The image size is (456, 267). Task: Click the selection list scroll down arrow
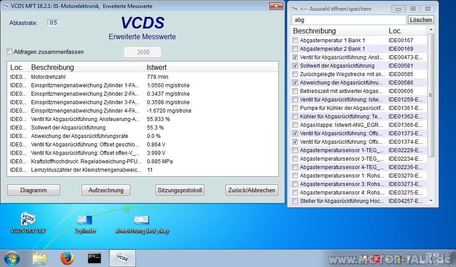pos(431,201)
